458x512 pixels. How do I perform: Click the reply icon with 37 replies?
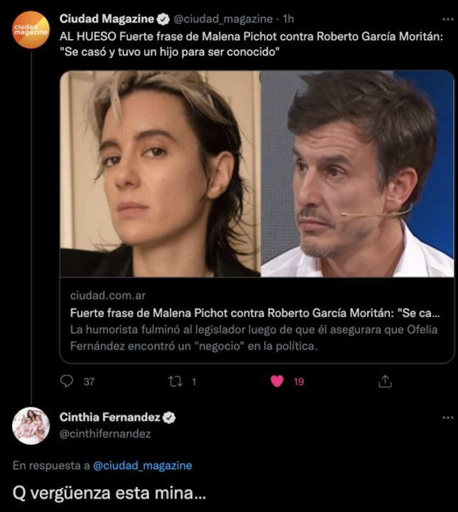67,381
